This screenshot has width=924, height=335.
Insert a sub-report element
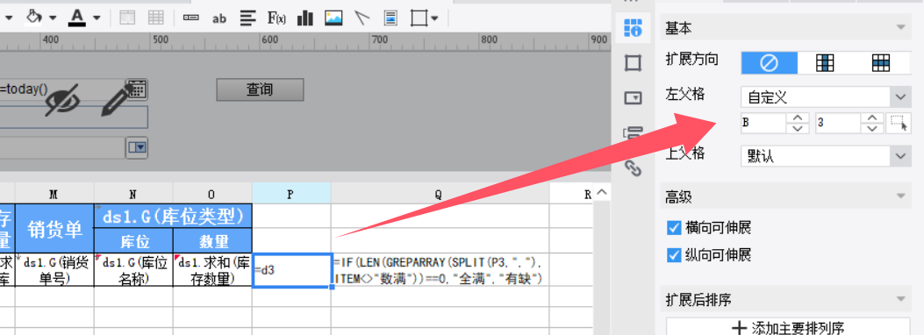pyautogui.click(x=390, y=18)
